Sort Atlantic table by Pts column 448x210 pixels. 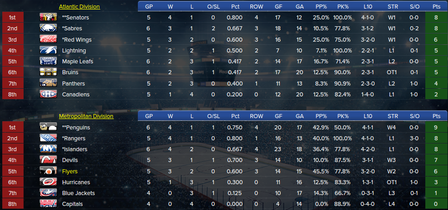[x=436, y=6]
